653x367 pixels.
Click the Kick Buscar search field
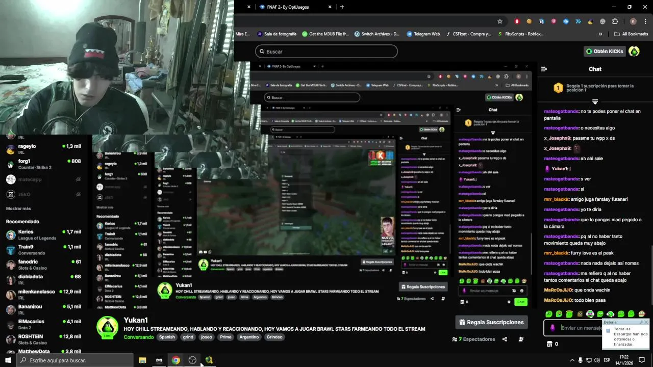click(326, 51)
